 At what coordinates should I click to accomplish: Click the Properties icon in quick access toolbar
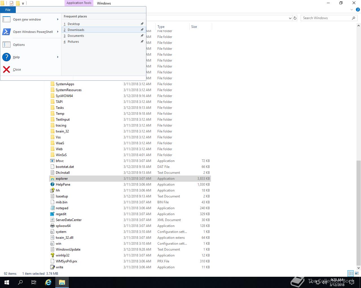click(x=12, y=3)
